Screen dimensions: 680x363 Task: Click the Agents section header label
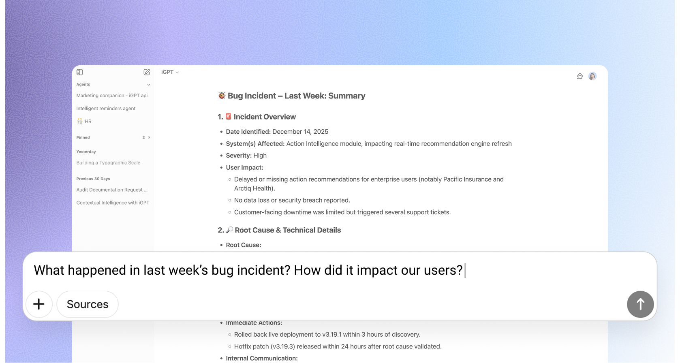pyautogui.click(x=83, y=85)
